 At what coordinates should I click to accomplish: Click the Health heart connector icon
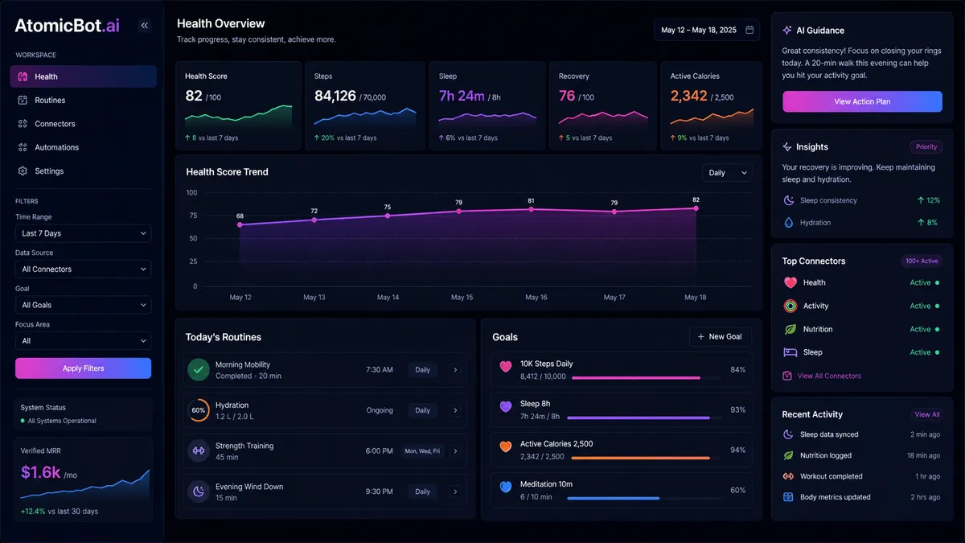pyautogui.click(x=790, y=282)
